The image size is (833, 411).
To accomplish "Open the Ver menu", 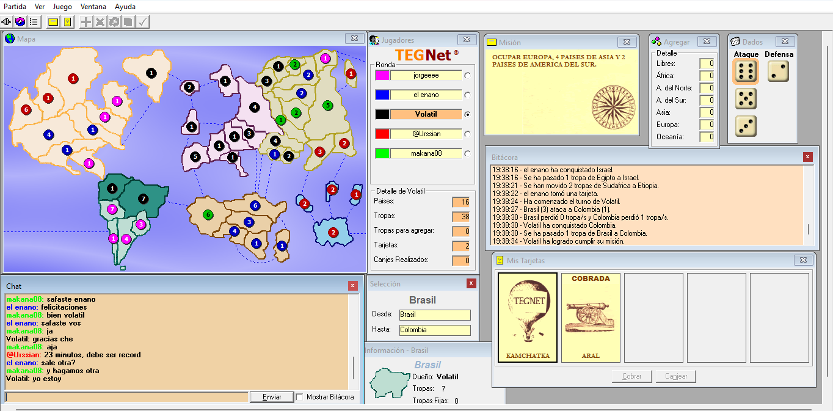I will (x=40, y=7).
